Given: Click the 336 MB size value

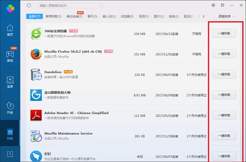Looking at the screenshot, I should pos(140,34).
